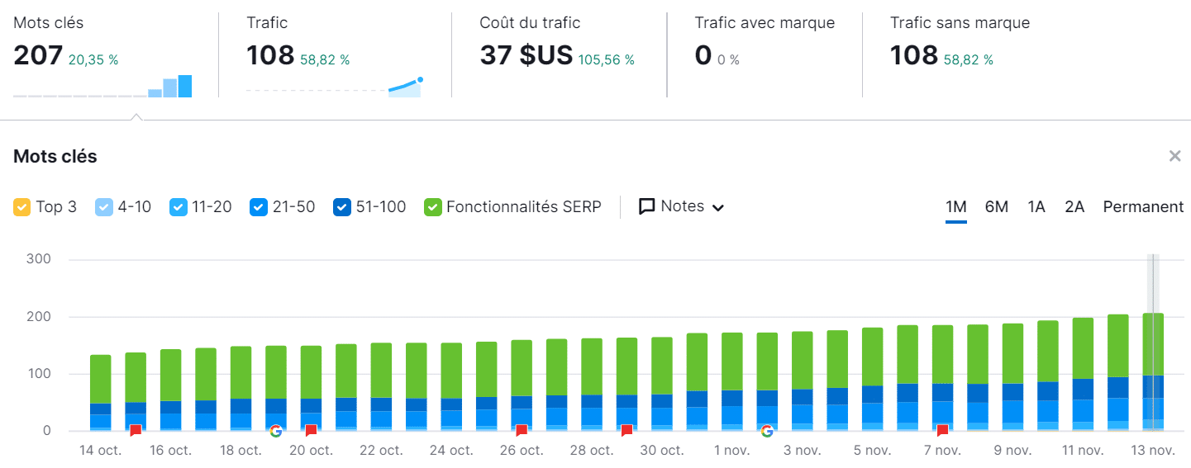Toggle the 11-20 positions checkbox
1191x468 pixels.
click(x=179, y=207)
